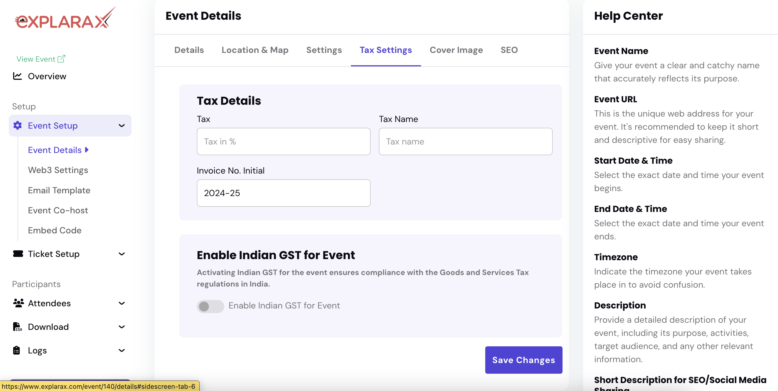Expand the Ticket Setup chevron
Viewport: 778px width, 391px height.
[122, 254]
